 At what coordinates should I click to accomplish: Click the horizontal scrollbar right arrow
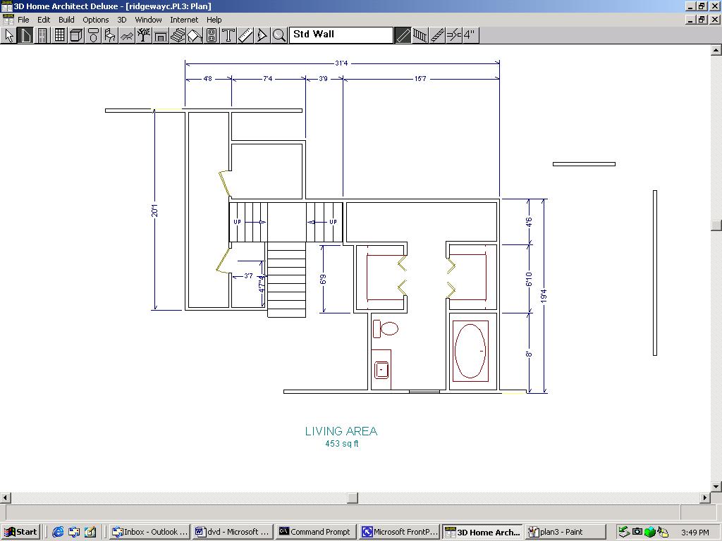point(705,498)
